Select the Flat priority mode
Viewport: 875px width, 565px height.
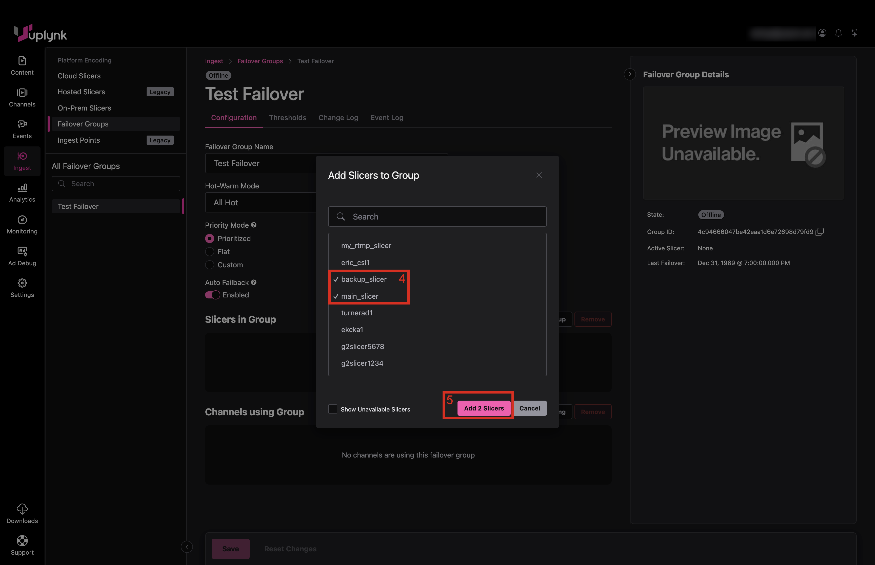[210, 252]
